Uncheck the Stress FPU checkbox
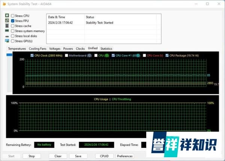The width and height of the screenshot is (225, 161). [x=13, y=21]
